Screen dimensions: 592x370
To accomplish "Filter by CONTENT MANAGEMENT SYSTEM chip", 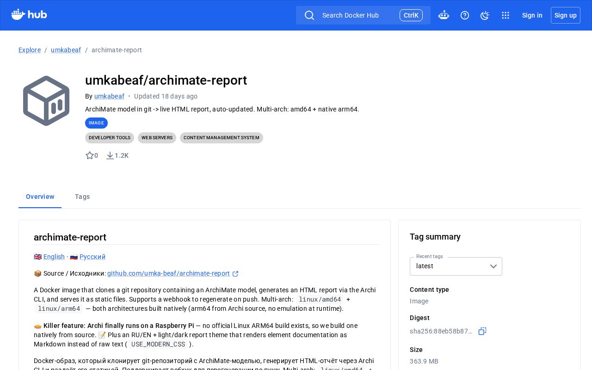I will [x=222, y=138].
